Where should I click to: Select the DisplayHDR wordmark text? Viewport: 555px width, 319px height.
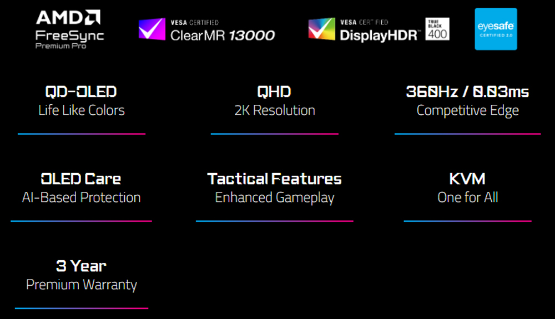(x=380, y=35)
